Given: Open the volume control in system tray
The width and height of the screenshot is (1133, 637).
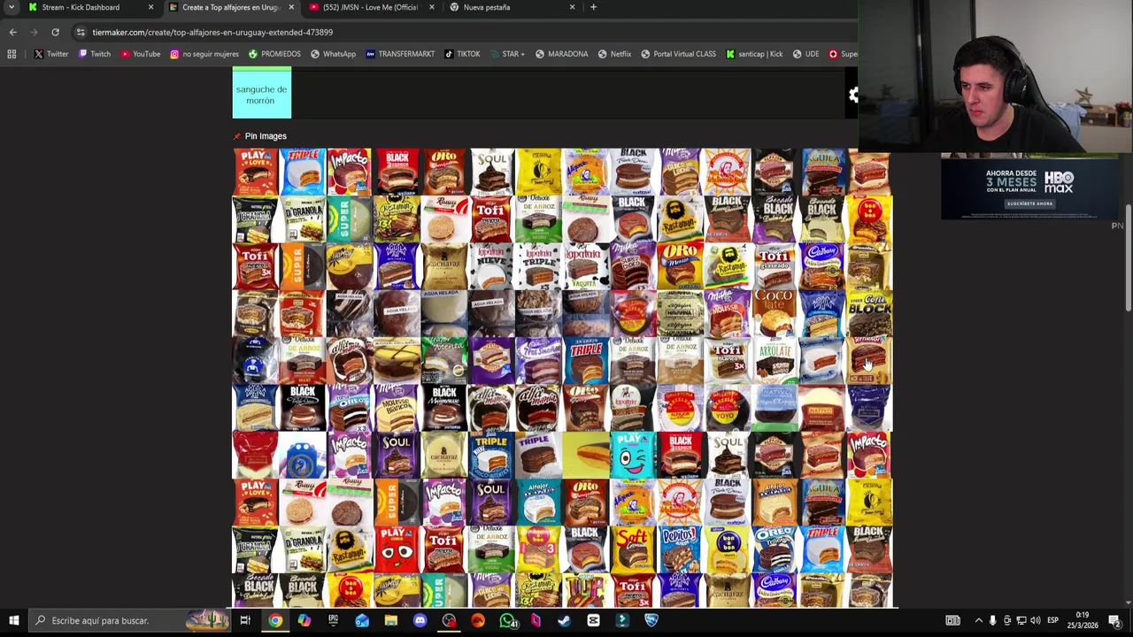Looking at the screenshot, I should [1036, 620].
